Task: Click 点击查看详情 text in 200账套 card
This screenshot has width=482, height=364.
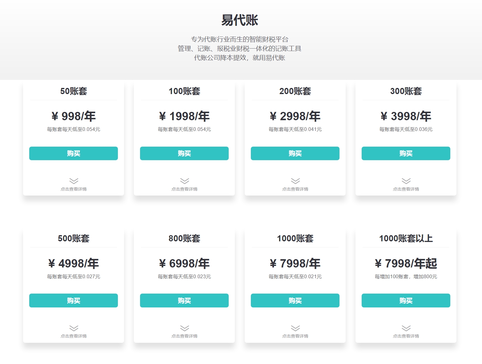Action: (295, 189)
